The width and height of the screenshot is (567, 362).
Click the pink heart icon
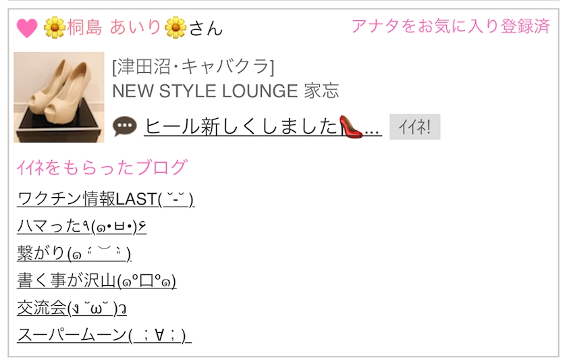pyautogui.click(x=27, y=28)
